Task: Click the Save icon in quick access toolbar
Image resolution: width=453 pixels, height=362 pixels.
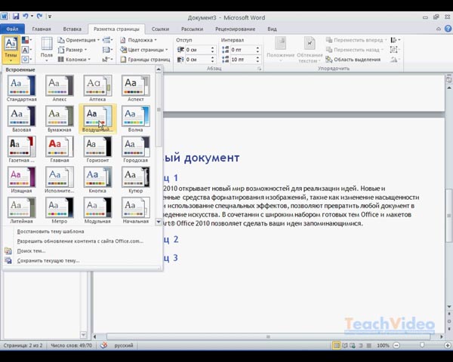Action: 17,17
